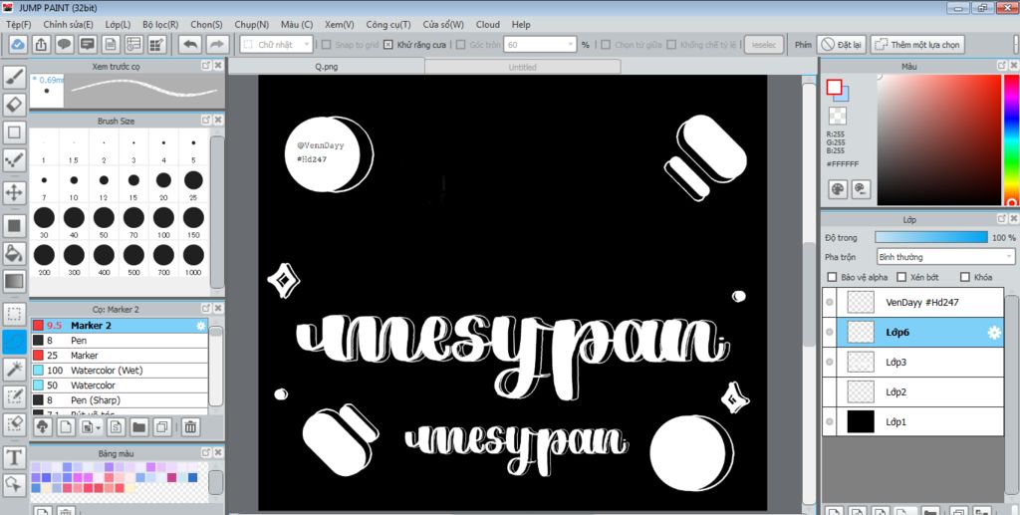Select the Bucket fill tool
The width and height of the screenshot is (1020, 515).
(x=14, y=253)
